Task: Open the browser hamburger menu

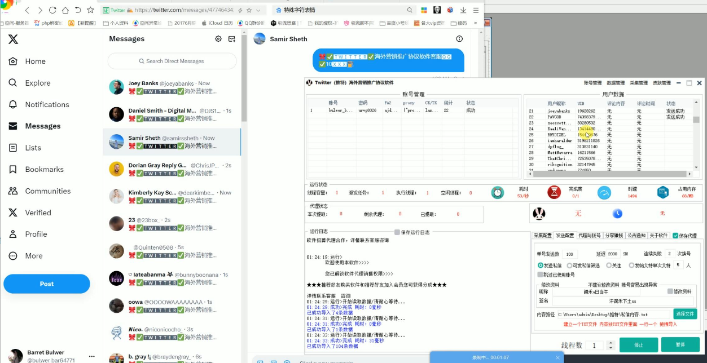Action: tap(476, 10)
